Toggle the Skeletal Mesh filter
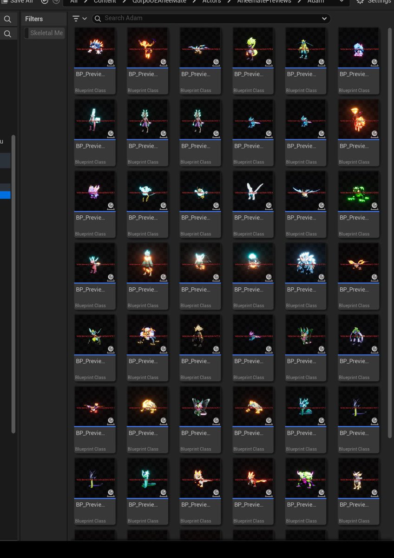 tap(45, 33)
